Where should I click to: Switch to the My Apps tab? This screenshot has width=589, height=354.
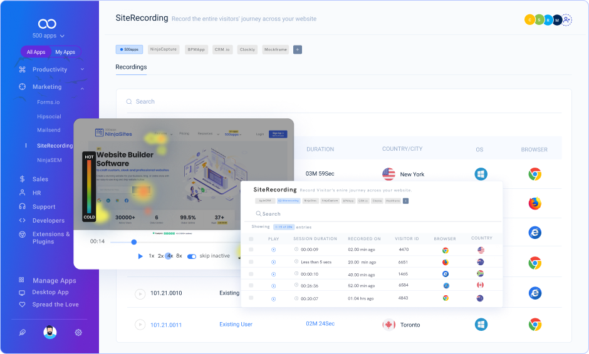click(65, 52)
